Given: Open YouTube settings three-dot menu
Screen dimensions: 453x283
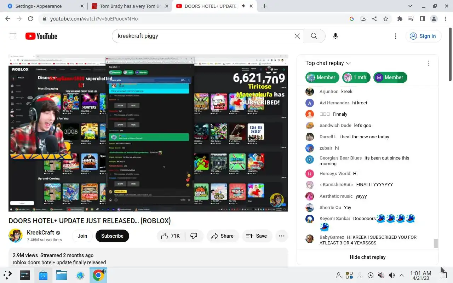Looking at the screenshot, I should coord(396,36).
